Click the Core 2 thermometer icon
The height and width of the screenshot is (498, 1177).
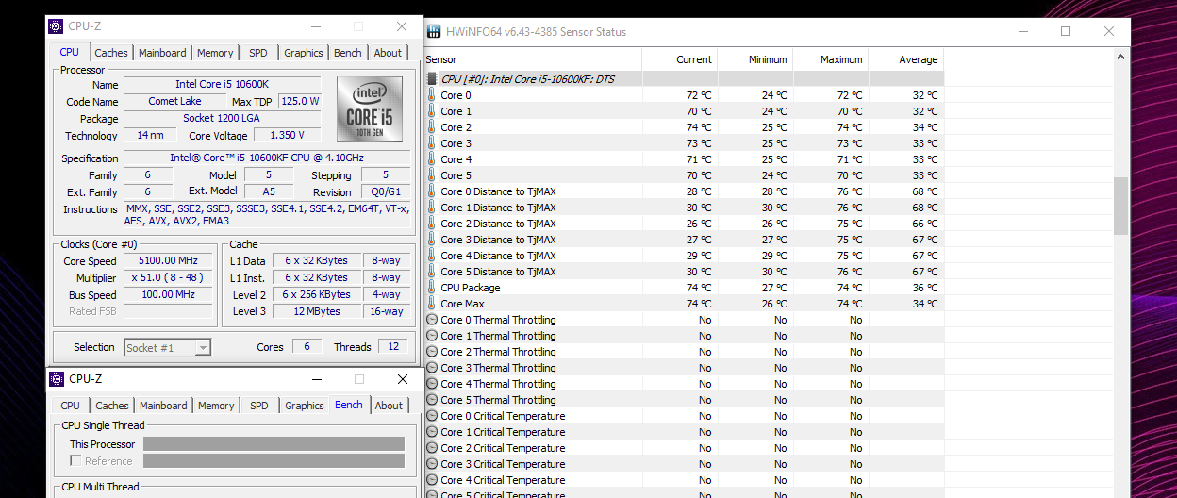(x=432, y=127)
